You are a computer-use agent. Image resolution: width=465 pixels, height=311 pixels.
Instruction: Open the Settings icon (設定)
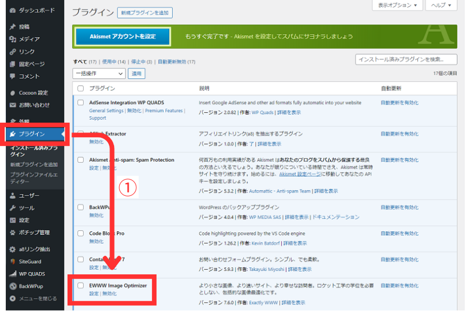pyautogui.click(x=12, y=220)
